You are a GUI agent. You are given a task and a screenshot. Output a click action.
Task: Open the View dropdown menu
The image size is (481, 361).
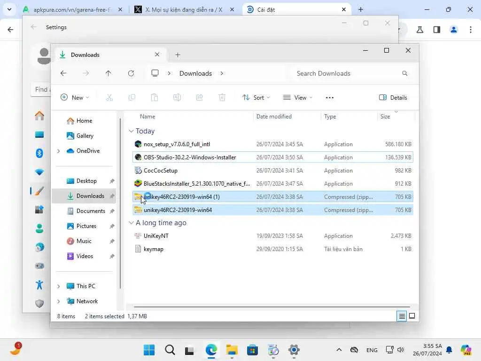point(297,98)
